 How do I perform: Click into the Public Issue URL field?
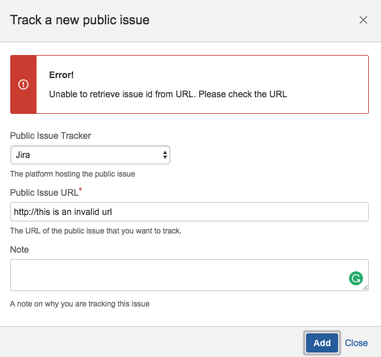[x=190, y=212]
